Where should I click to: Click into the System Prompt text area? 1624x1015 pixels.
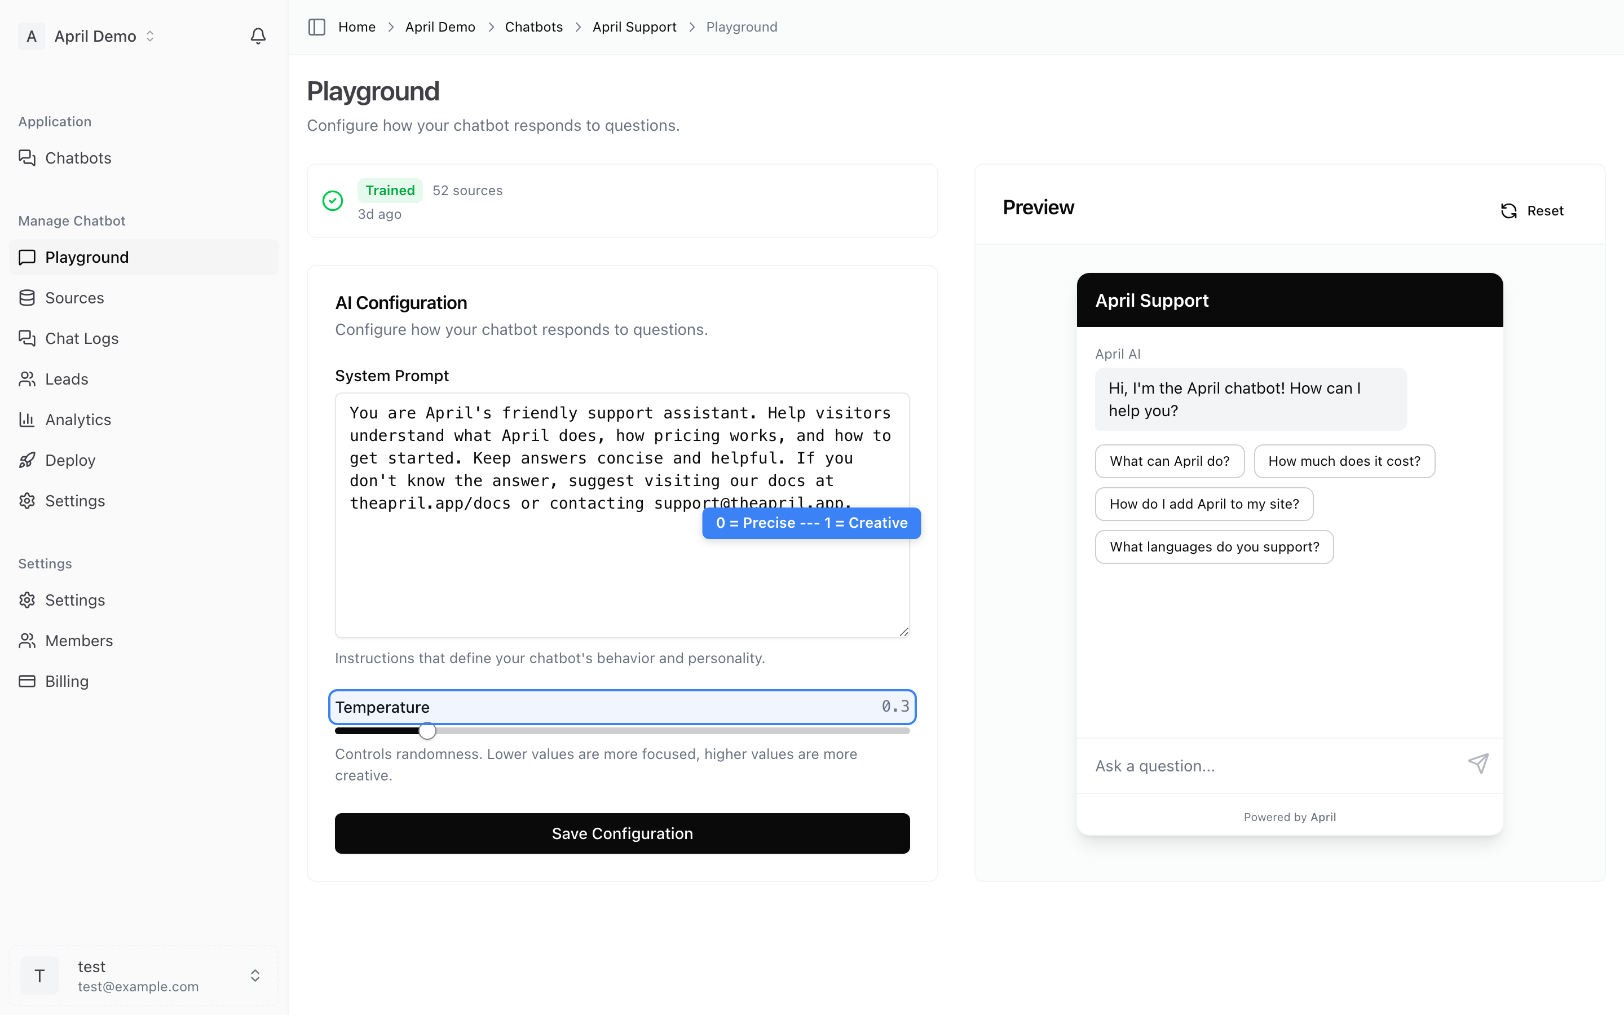pos(622,515)
